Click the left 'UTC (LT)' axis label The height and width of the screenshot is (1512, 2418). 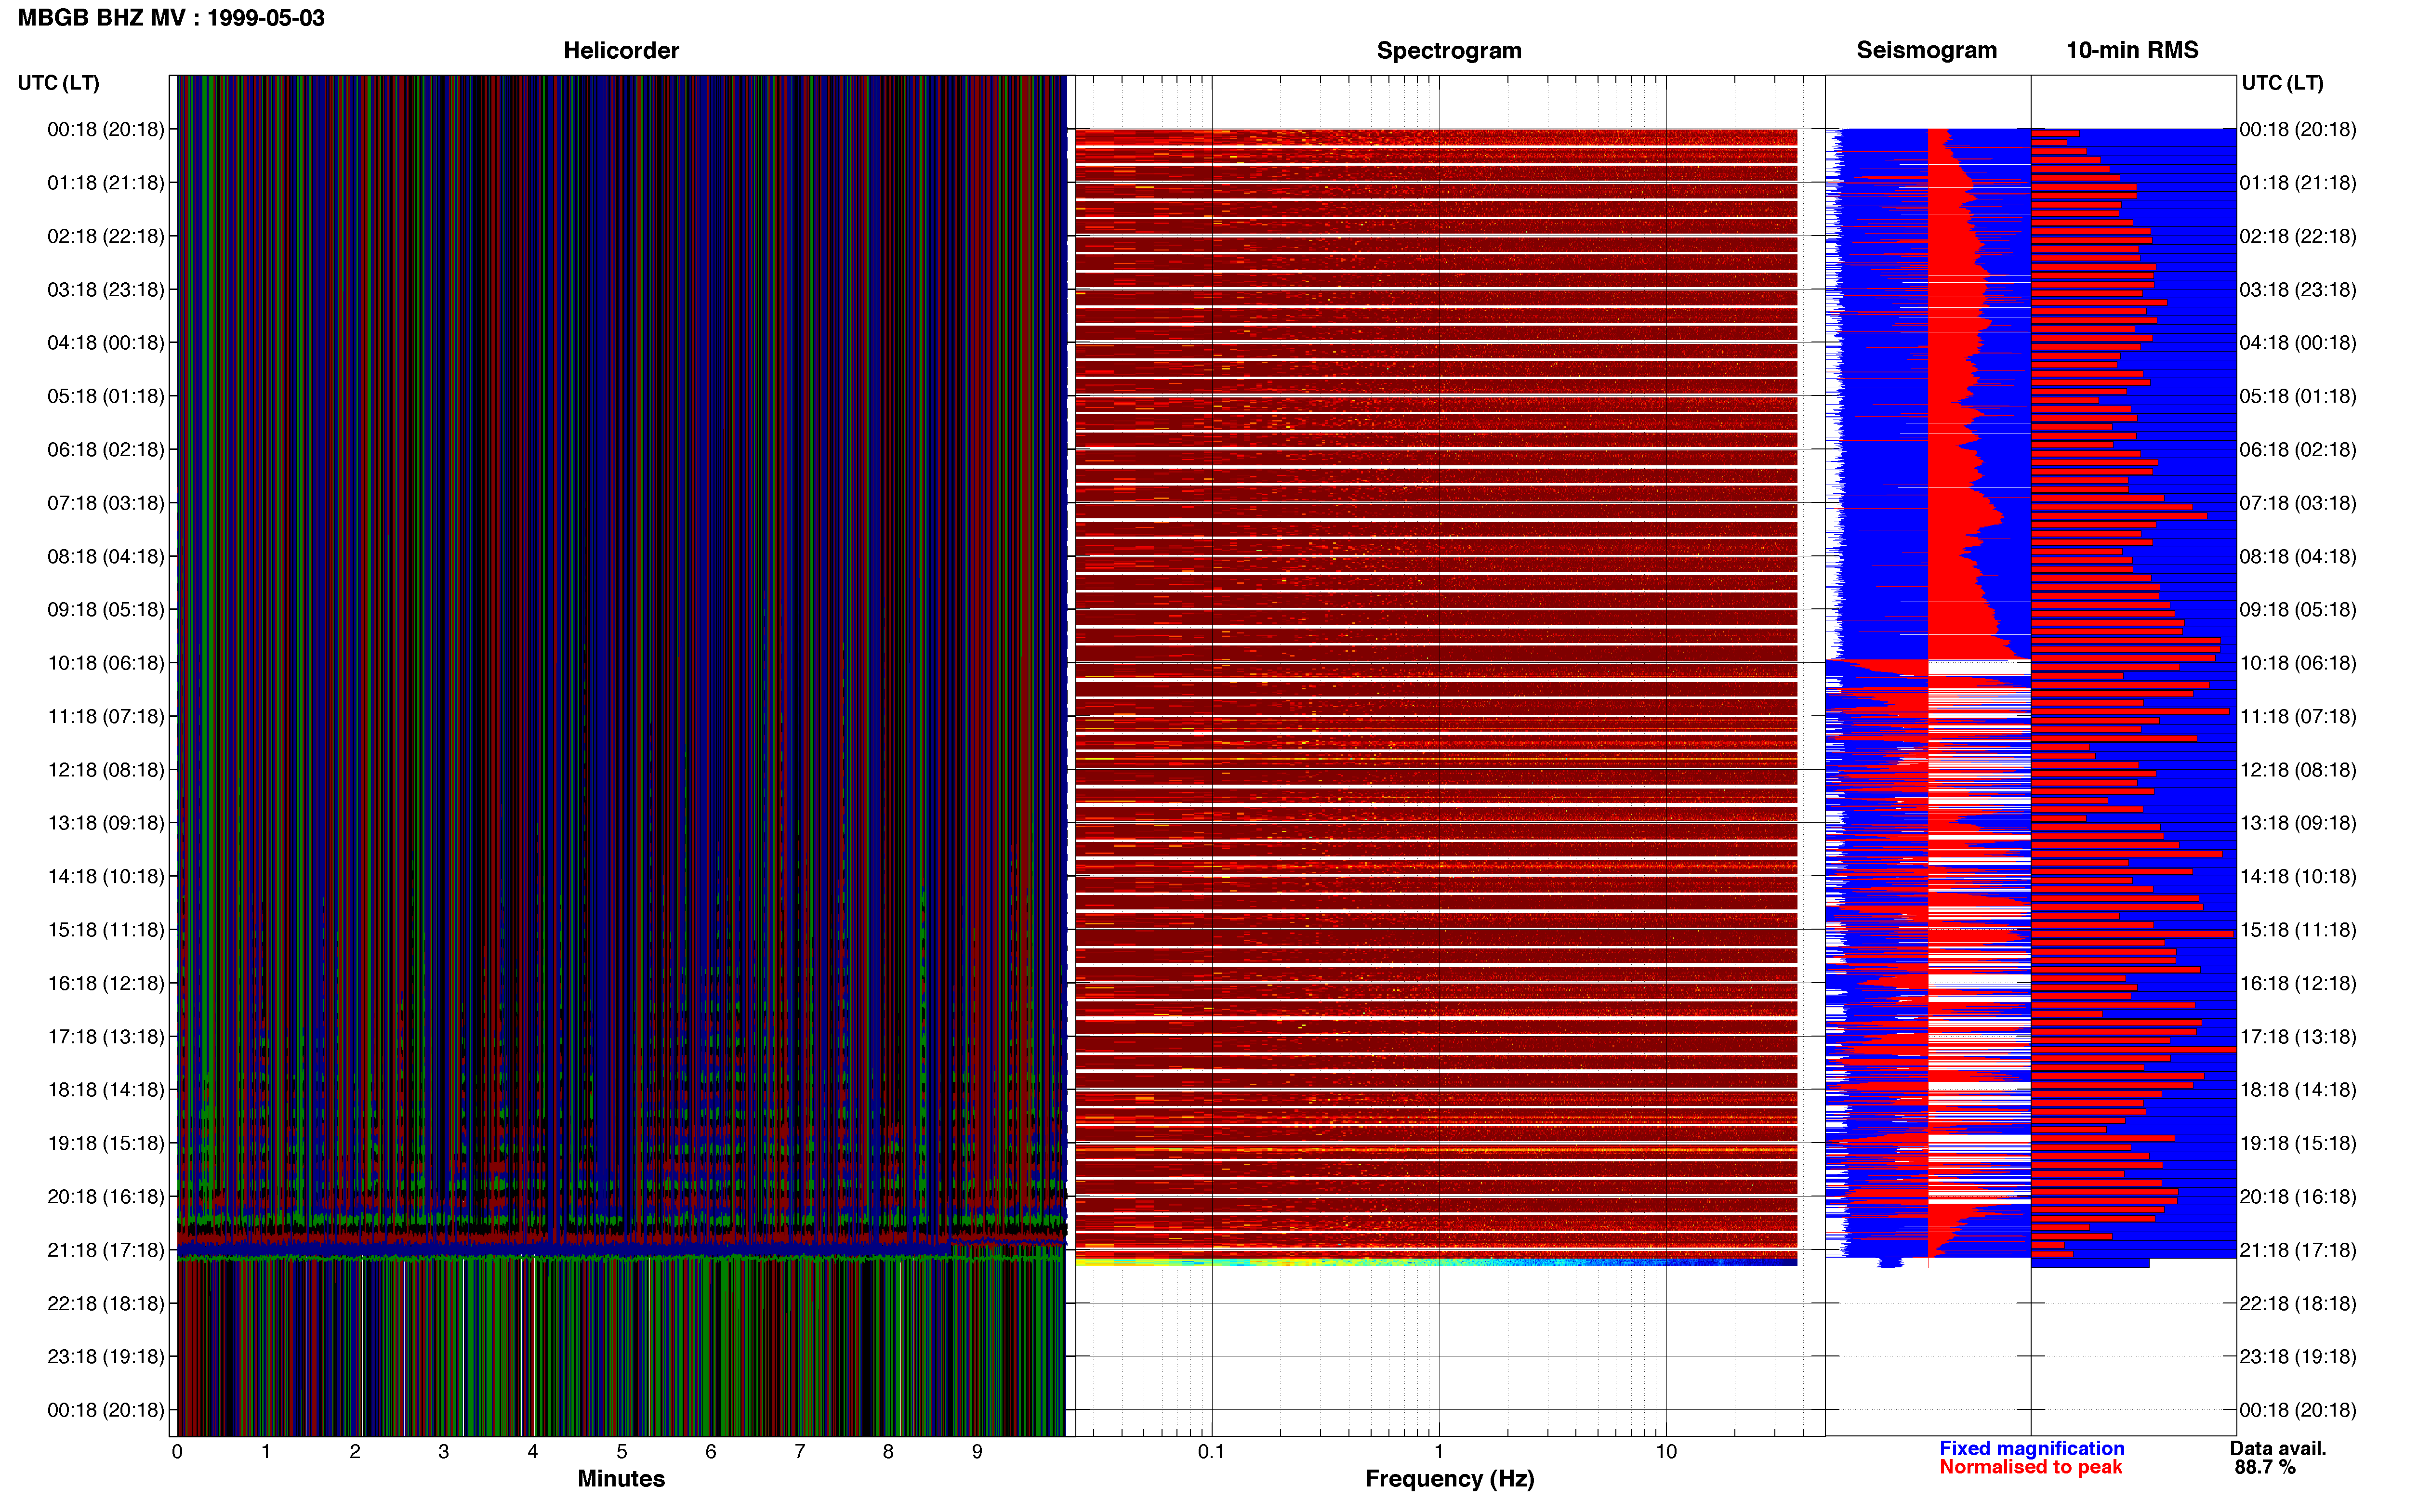pyautogui.click(x=59, y=83)
